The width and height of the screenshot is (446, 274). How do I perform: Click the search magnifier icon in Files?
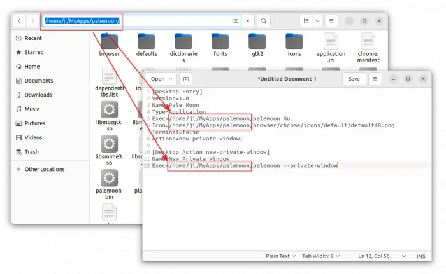(x=264, y=21)
